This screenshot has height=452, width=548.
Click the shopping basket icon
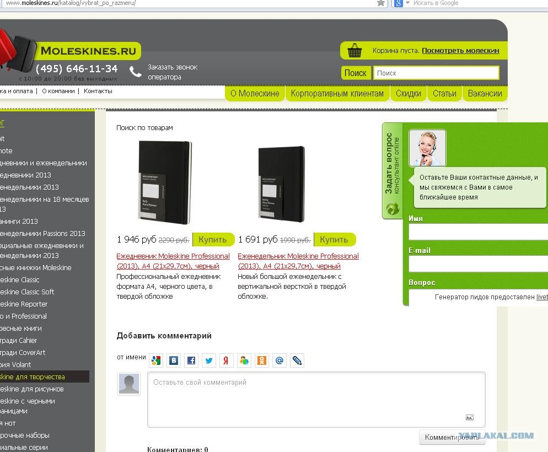click(354, 50)
